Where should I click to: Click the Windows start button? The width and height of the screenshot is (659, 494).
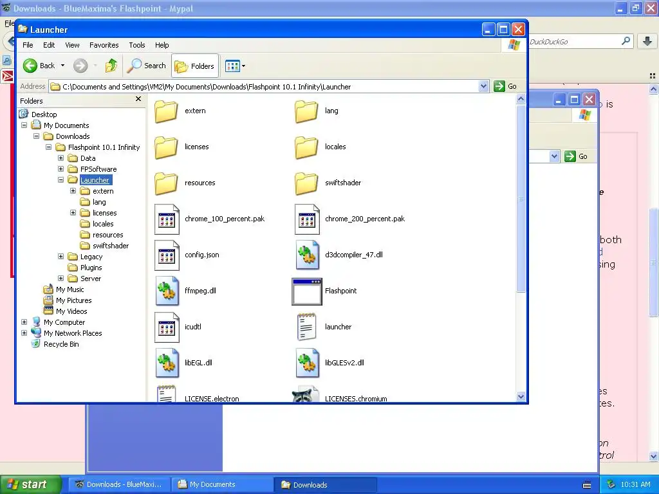[30, 484]
